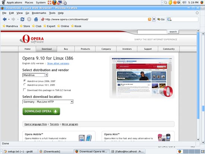Reload the page with the Refresh icon
205x154 pixels.
pos(22,19)
